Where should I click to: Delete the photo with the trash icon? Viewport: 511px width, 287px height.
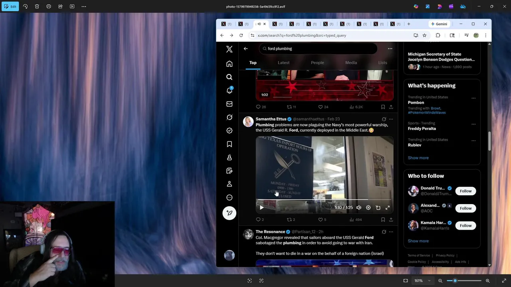(37, 6)
